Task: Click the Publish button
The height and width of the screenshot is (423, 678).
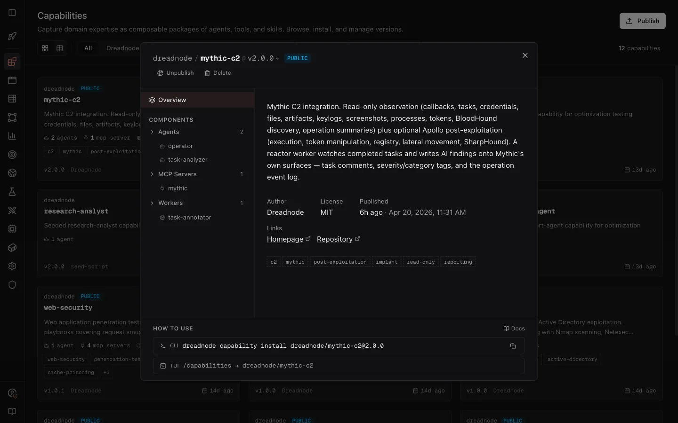Action: [642, 21]
